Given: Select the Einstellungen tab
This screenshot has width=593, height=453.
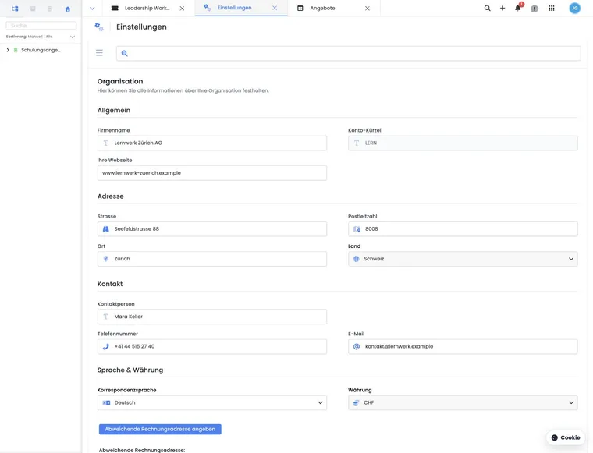Looking at the screenshot, I should (234, 8).
